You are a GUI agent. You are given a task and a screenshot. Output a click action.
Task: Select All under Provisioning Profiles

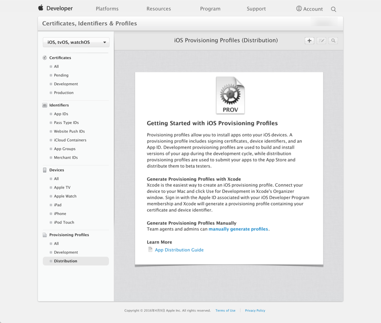coord(56,243)
